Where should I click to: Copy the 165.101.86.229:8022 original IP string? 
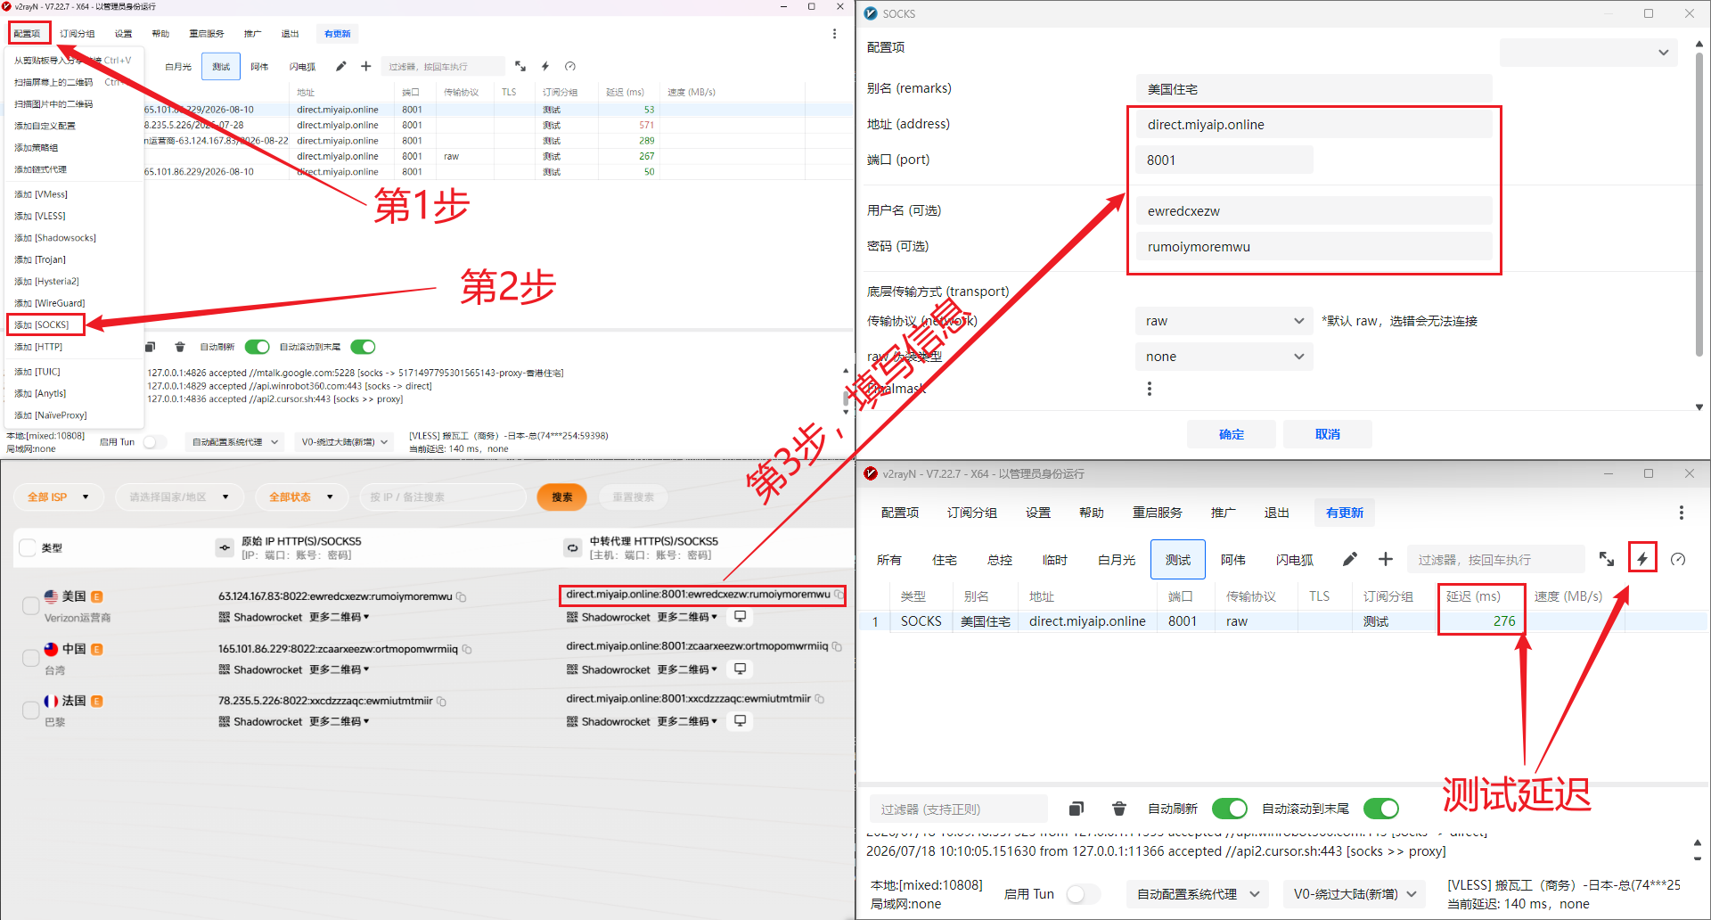pyautogui.click(x=468, y=649)
